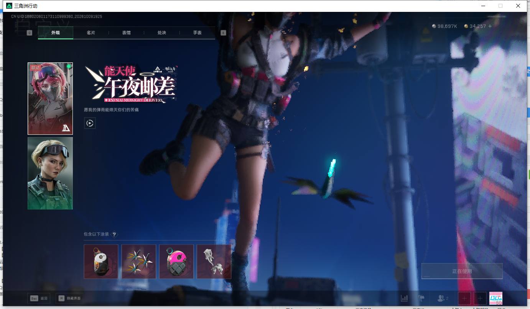
Task: Open the stats bar chart icon
Action: click(404, 298)
